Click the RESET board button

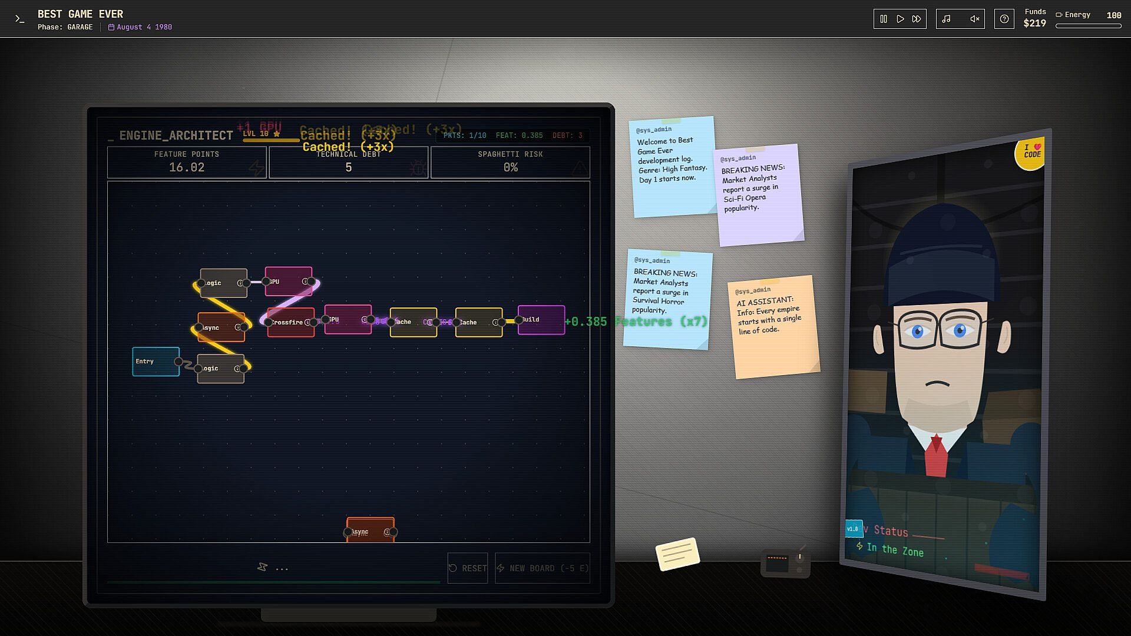click(x=468, y=568)
